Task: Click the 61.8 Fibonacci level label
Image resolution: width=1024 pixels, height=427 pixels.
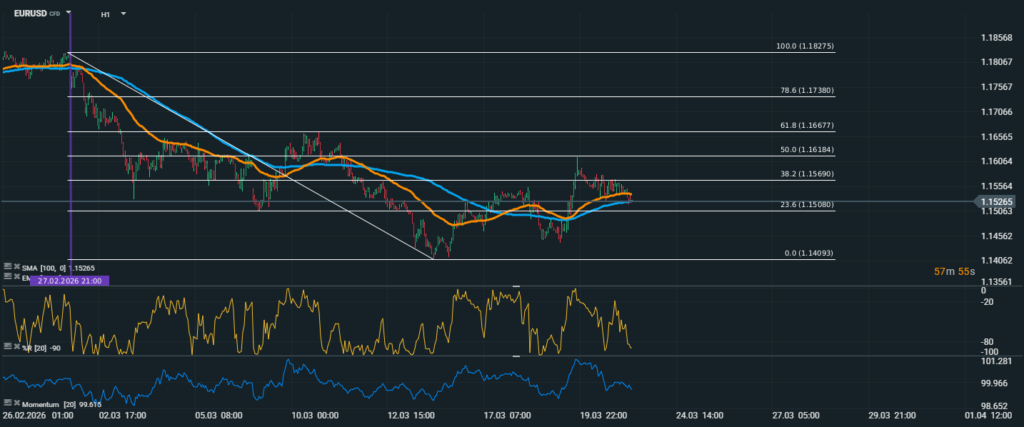Action: (x=805, y=126)
